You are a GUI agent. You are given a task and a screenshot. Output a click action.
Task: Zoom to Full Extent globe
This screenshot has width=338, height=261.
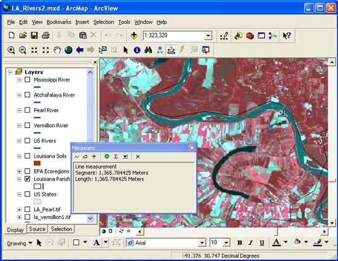(x=69, y=50)
